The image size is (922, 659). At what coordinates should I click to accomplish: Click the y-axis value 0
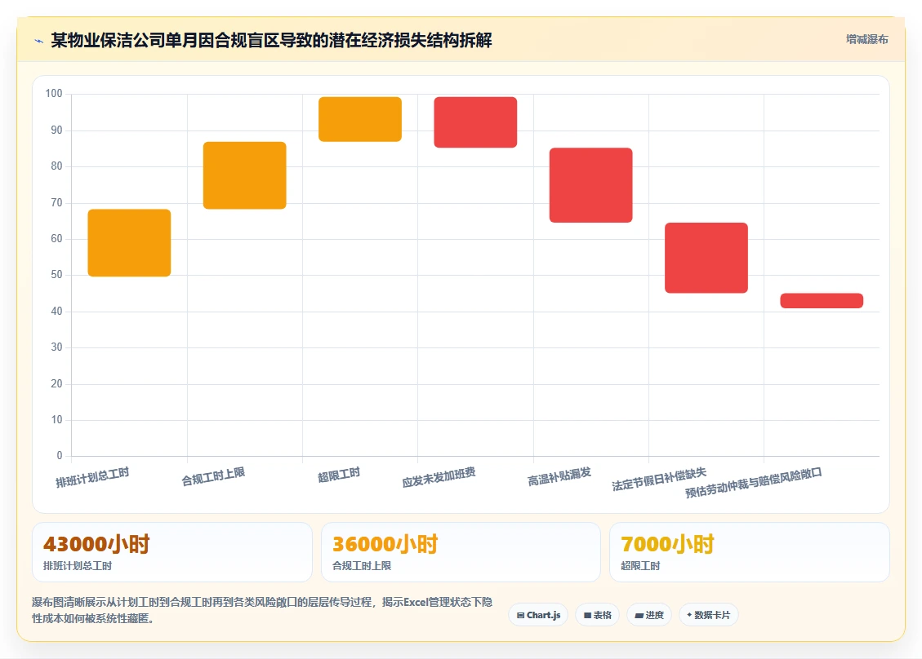[x=60, y=456]
